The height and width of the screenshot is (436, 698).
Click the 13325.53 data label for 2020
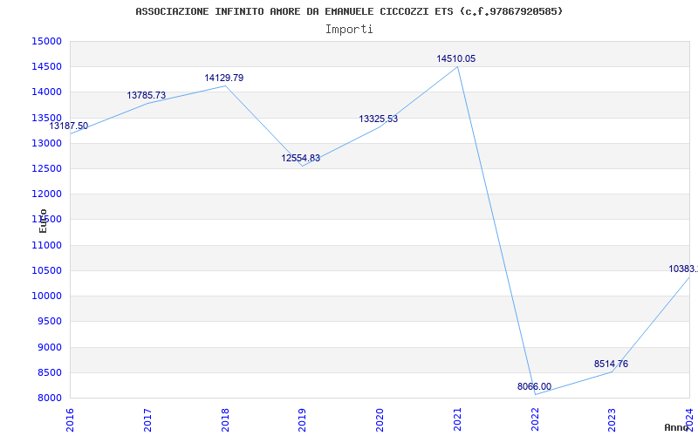pyautogui.click(x=379, y=119)
